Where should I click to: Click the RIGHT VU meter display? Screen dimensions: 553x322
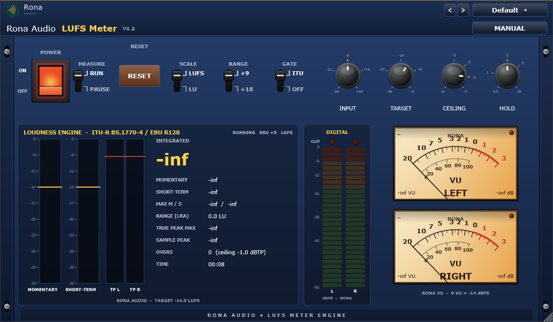456,247
